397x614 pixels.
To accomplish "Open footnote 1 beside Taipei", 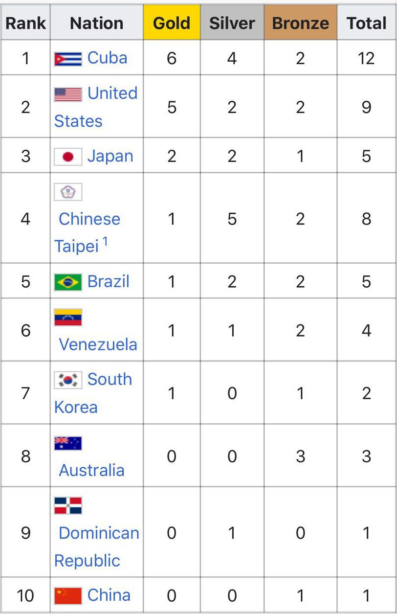I will tap(105, 241).
